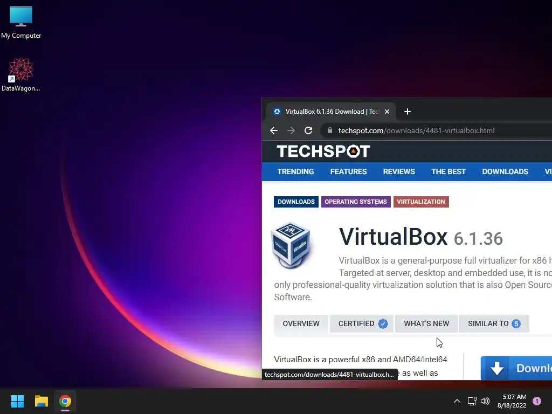Go to the TechSpot logo homepage
This screenshot has height=414, width=552.
(323, 151)
